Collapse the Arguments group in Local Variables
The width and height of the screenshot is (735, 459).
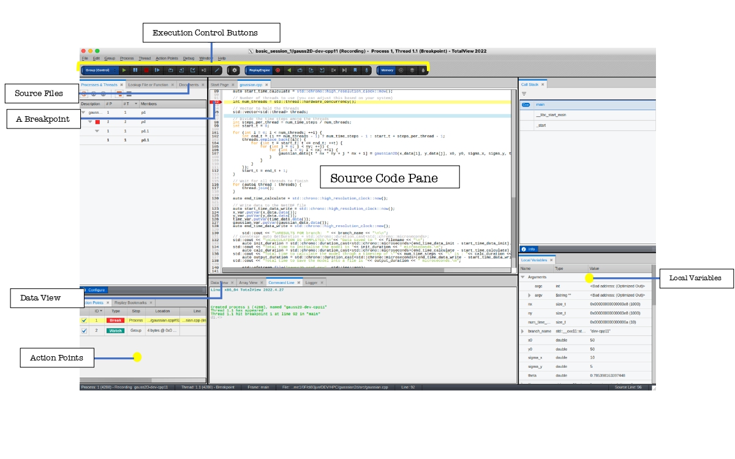click(523, 277)
